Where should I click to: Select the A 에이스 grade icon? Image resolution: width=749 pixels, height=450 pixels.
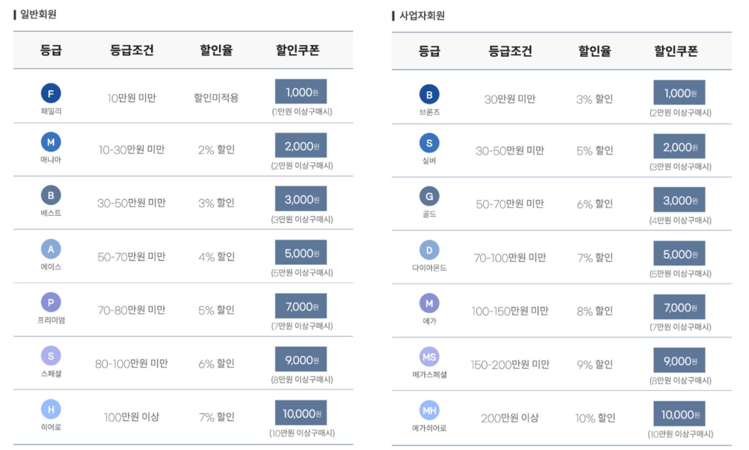tap(51, 249)
